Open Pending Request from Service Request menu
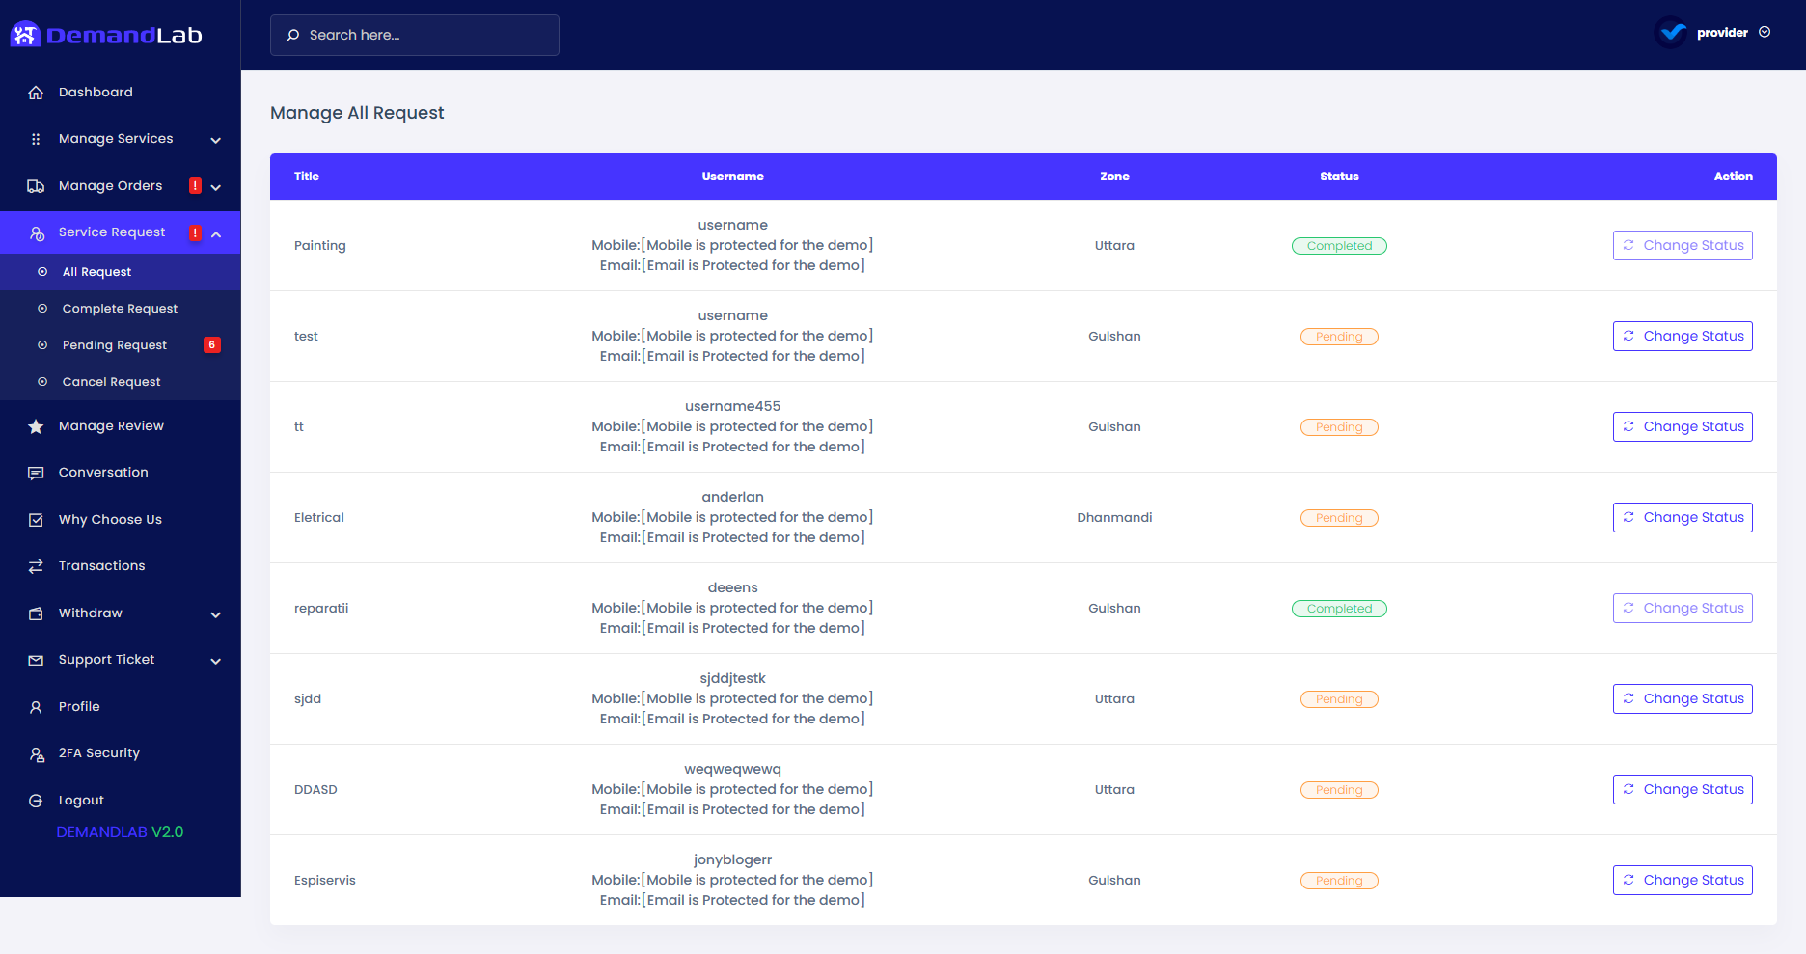Viewport: 1806px width, 954px height. pos(114,344)
